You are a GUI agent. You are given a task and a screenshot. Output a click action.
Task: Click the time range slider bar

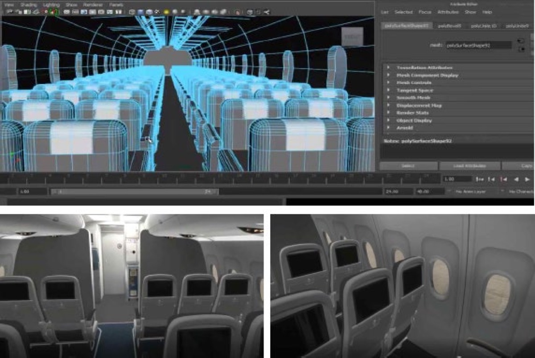(x=134, y=191)
